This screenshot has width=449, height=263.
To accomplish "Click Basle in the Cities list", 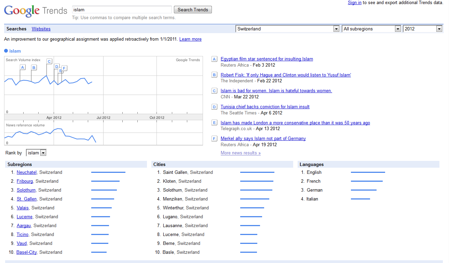I will point(168,252).
